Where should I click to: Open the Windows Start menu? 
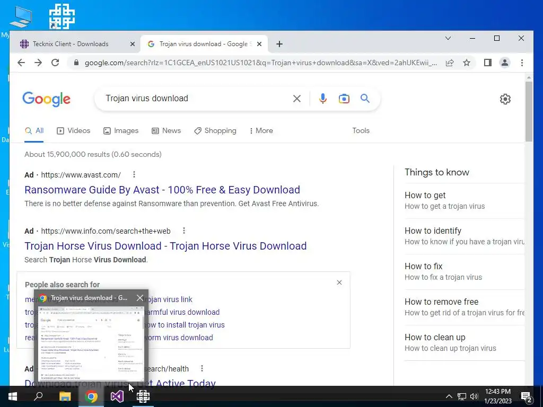[13, 396]
